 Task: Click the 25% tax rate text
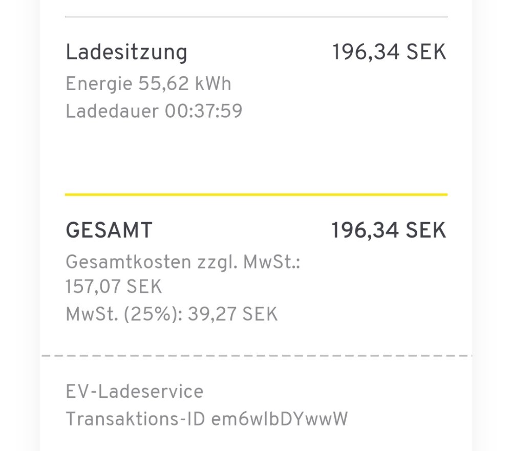pyautogui.click(x=152, y=314)
